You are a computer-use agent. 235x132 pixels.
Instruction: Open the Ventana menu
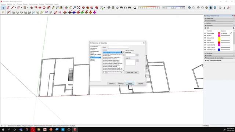point(41,4)
